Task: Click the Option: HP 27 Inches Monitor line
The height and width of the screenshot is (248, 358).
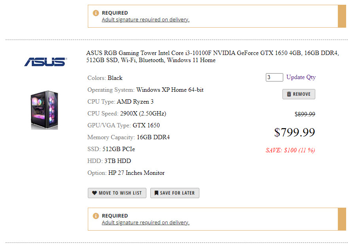Action: [126, 173]
